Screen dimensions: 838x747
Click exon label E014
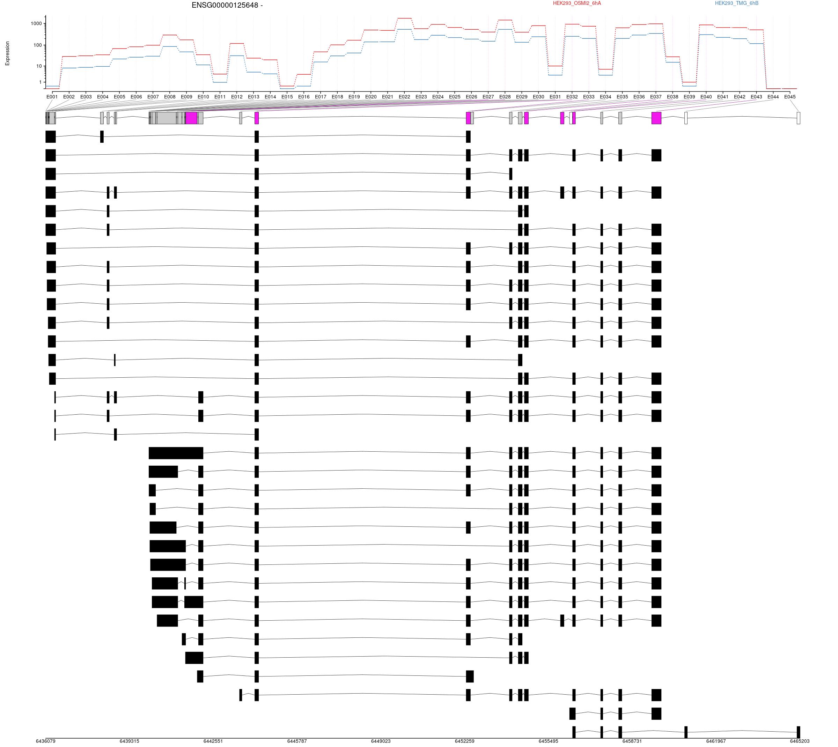(x=270, y=97)
